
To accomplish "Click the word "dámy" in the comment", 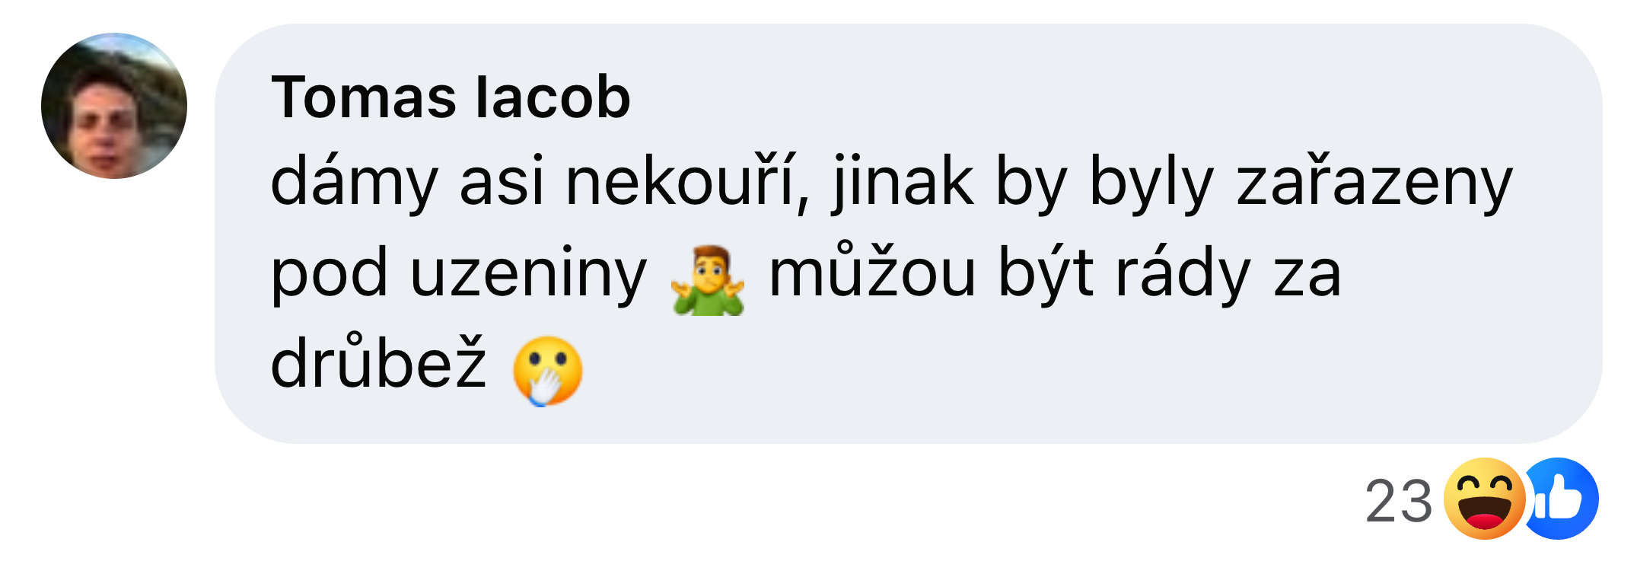I will coord(355,182).
